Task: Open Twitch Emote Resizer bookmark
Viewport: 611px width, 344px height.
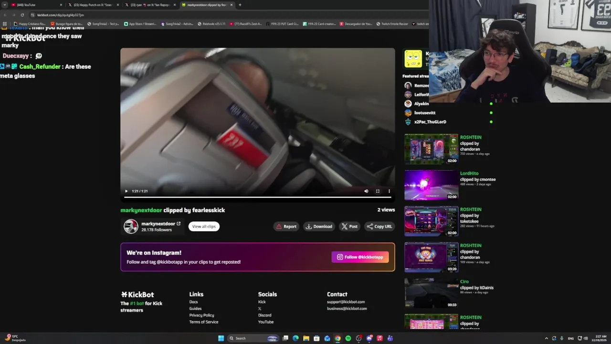Action: coord(392,24)
